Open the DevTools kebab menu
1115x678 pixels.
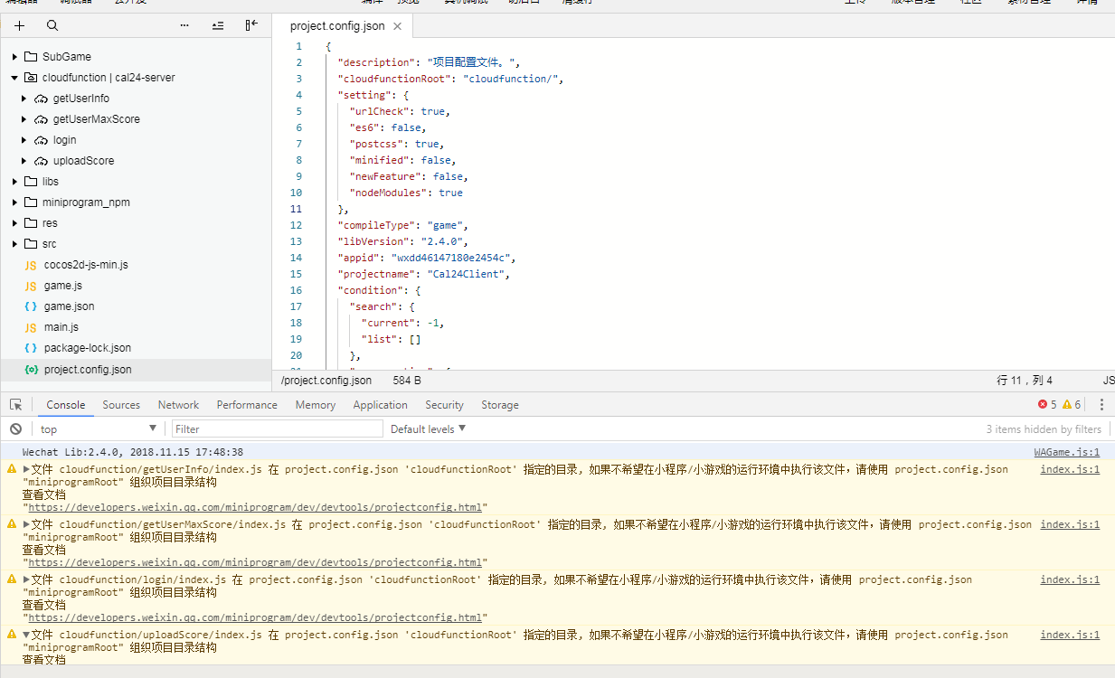click(x=1101, y=405)
